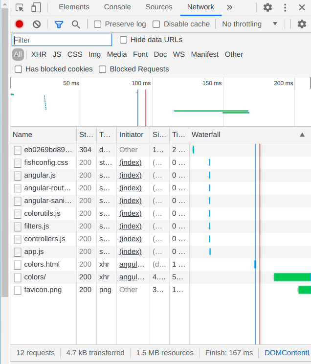Switch to the Elements tab
Image resolution: width=311 pixels, height=364 pixels.
[x=74, y=7]
